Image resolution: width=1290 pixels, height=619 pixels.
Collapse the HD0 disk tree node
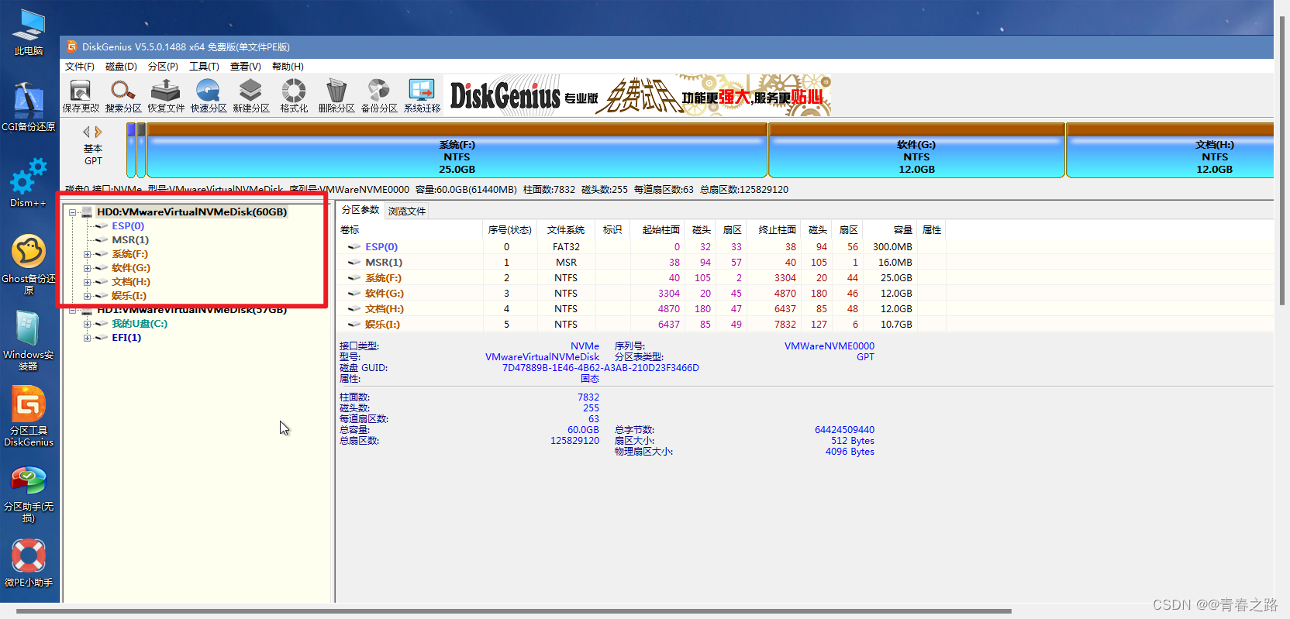[73, 212]
